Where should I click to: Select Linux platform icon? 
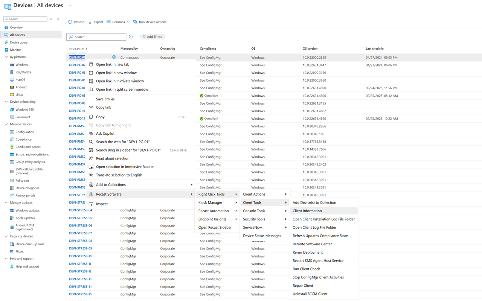(x=12, y=94)
